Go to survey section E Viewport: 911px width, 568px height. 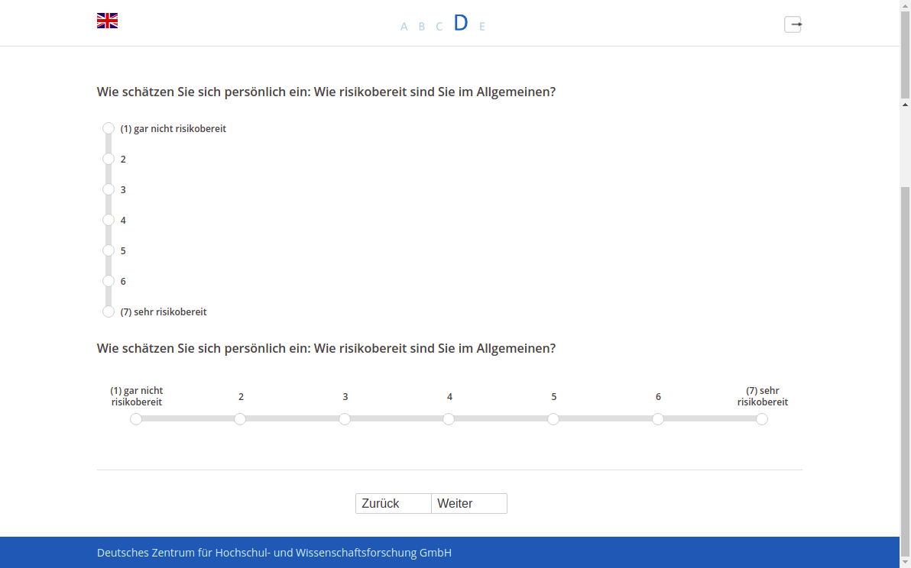pyautogui.click(x=481, y=27)
